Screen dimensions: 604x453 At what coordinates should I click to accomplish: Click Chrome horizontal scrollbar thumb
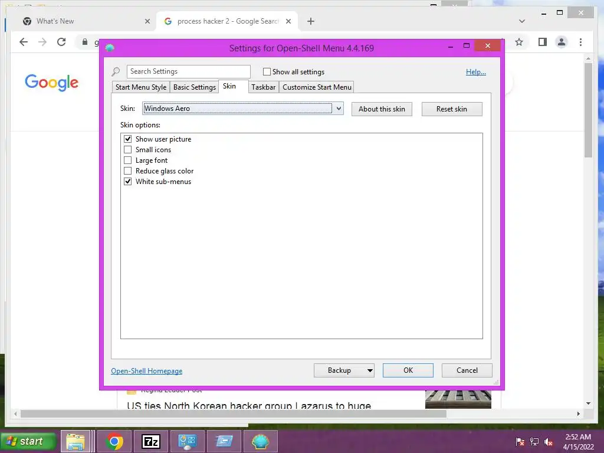[x=234, y=414]
